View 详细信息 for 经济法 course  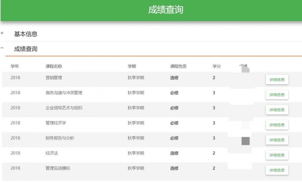pyautogui.click(x=277, y=155)
